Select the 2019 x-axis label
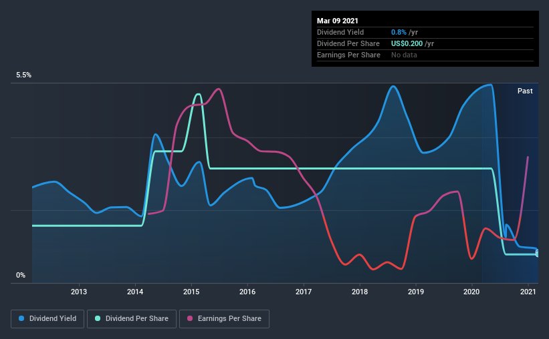 coord(416,292)
